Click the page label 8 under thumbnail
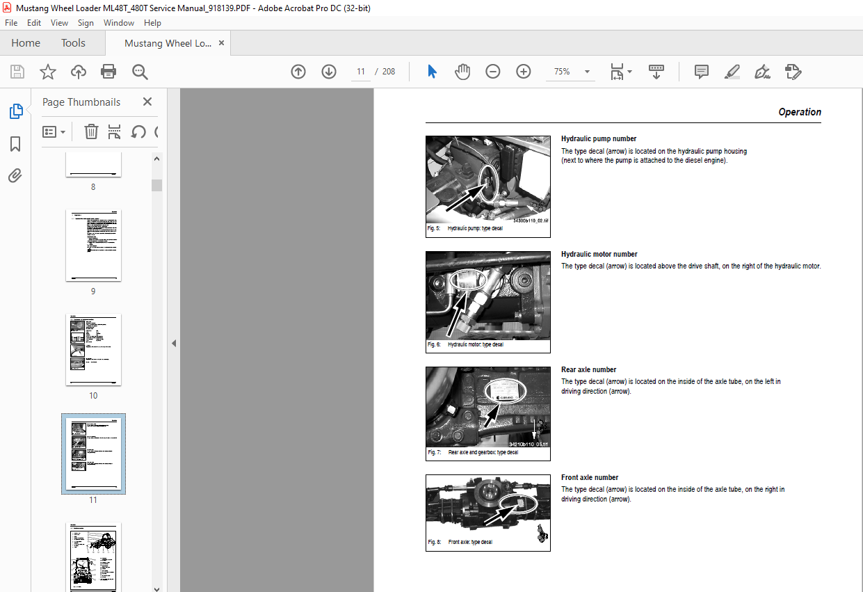 click(x=93, y=187)
